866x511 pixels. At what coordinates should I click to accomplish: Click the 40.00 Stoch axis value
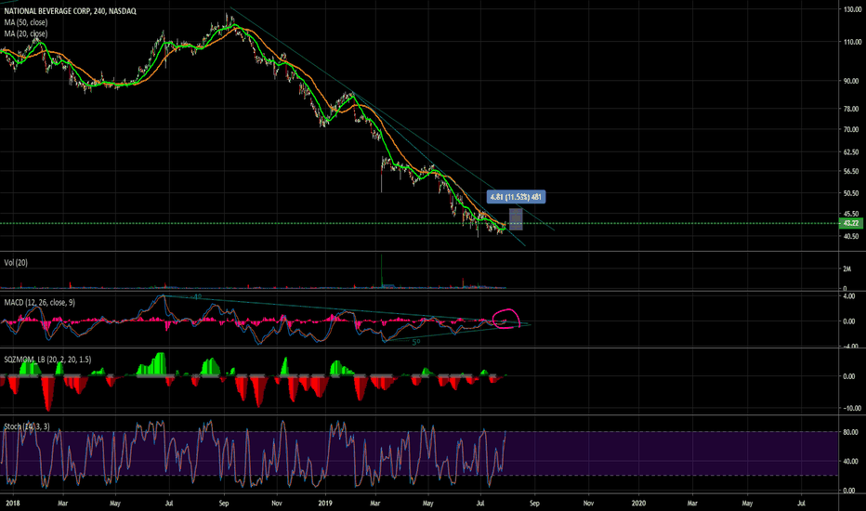tap(850, 461)
